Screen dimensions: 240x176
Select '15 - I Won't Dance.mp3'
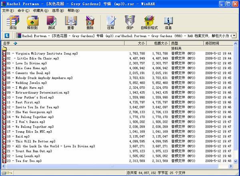pyautogui.click(x=26, y=122)
